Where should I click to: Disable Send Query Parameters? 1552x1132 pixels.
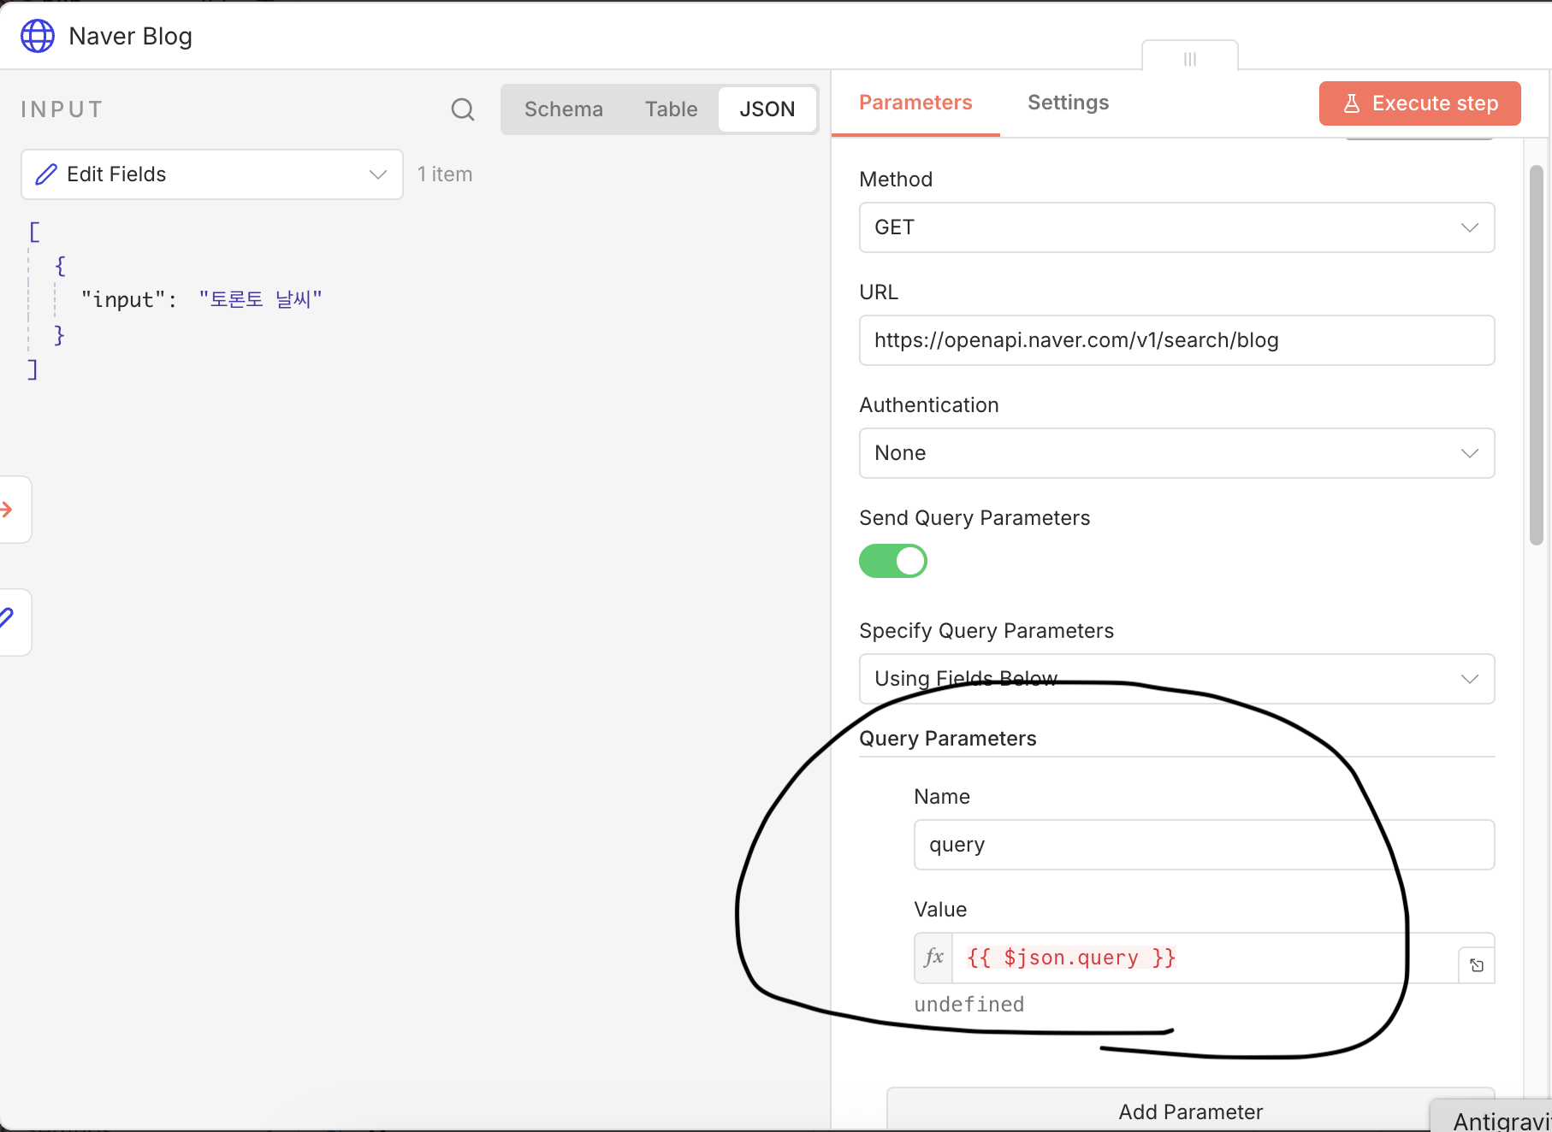892,561
